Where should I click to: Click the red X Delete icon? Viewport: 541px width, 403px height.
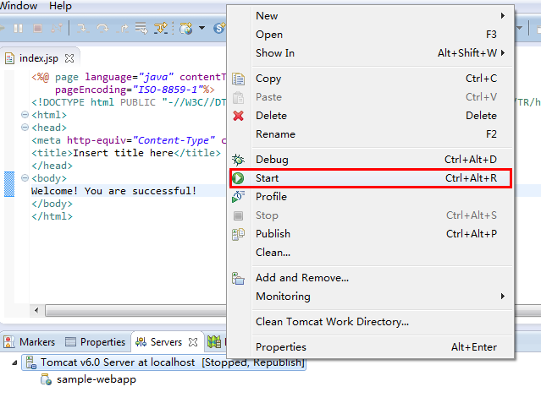[239, 116]
